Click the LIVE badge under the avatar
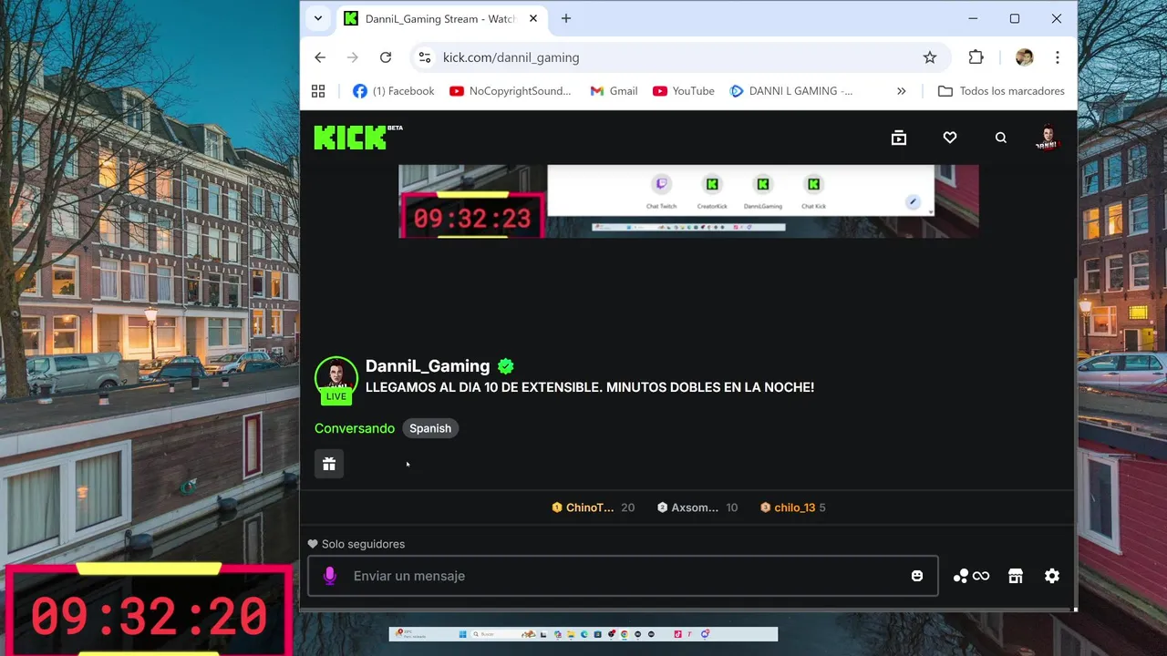The width and height of the screenshot is (1167, 656). 336,396
